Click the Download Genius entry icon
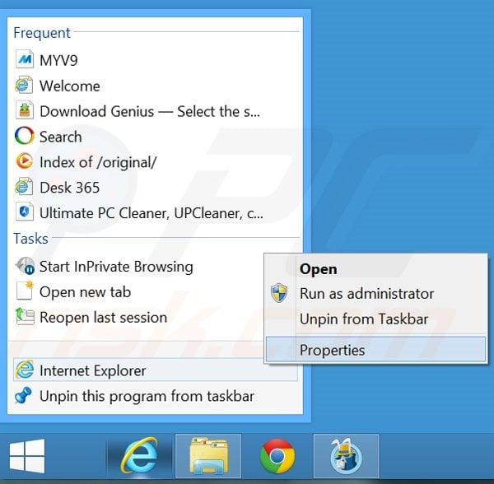This screenshot has width=494, height=484. 24,110
